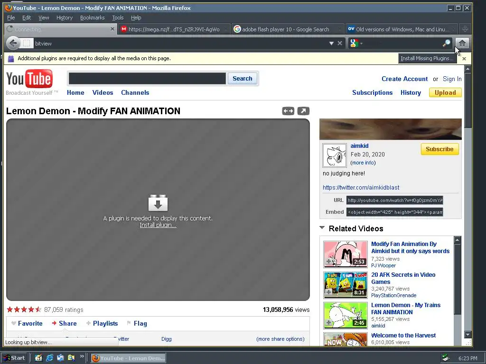486x364 pixels.
Task: Click more info link under aimkid
Action: click(x=363, y=163)
